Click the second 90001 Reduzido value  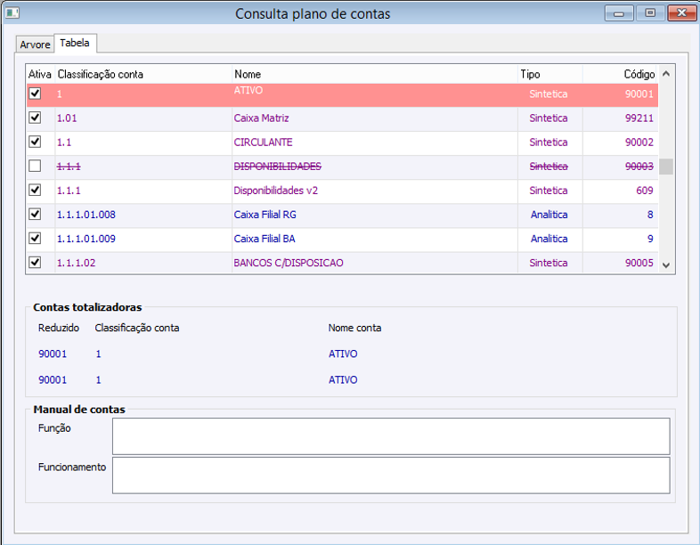coord(53,379)
